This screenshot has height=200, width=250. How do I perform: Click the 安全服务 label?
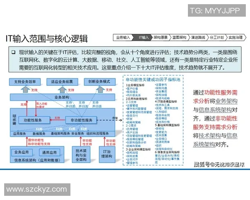coord(77,133)
